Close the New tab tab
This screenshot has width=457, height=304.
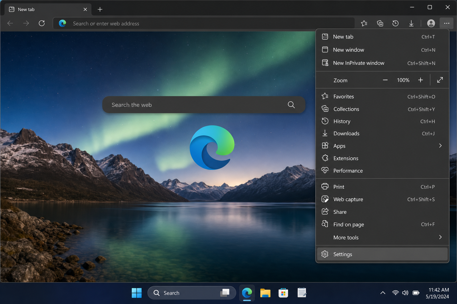85,9
